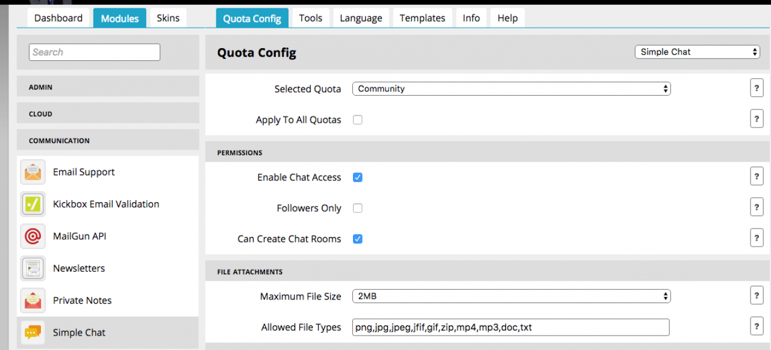Open the Selected Quota Community dropdown
771x350 pixels.
(x=511, y=88)
